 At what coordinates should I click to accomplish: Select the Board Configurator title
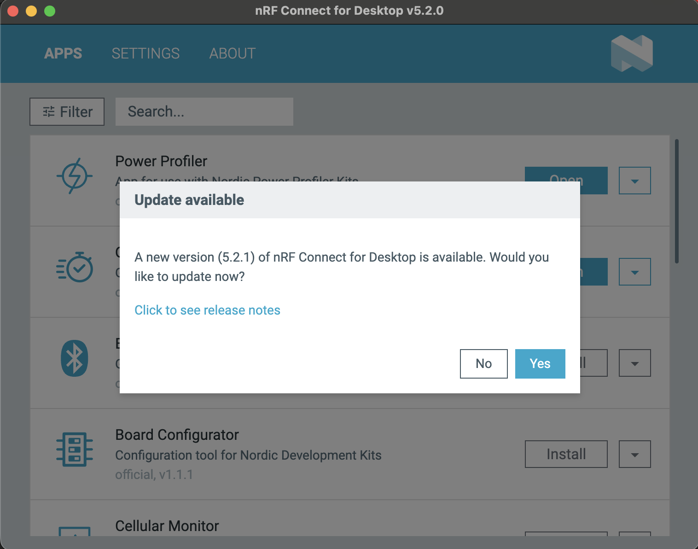pos(177,435)
